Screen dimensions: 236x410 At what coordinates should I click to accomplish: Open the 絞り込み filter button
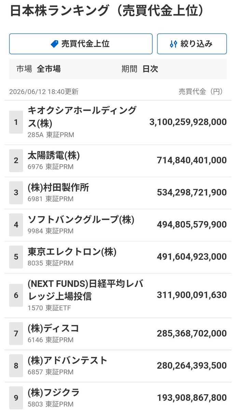pos(192,44)
